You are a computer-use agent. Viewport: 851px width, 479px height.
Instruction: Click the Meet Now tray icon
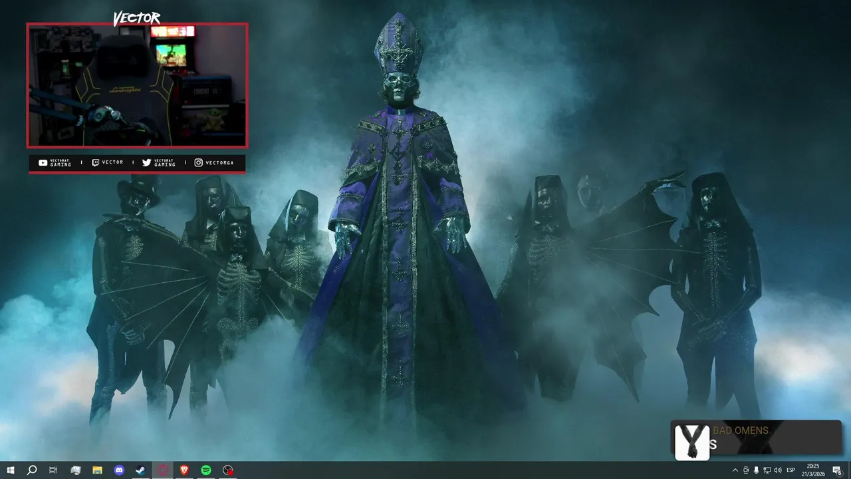(x=745, y=470)
